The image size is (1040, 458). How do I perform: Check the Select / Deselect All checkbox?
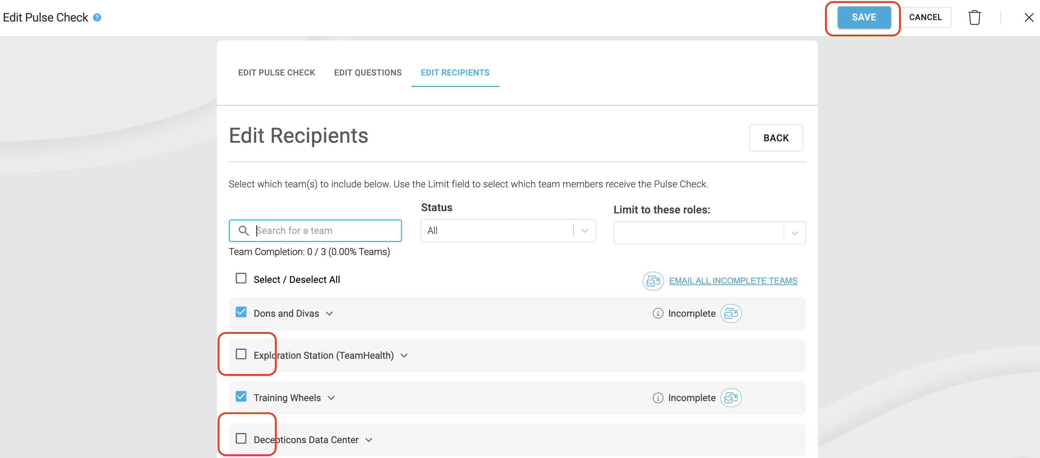[x=241, y=278]
